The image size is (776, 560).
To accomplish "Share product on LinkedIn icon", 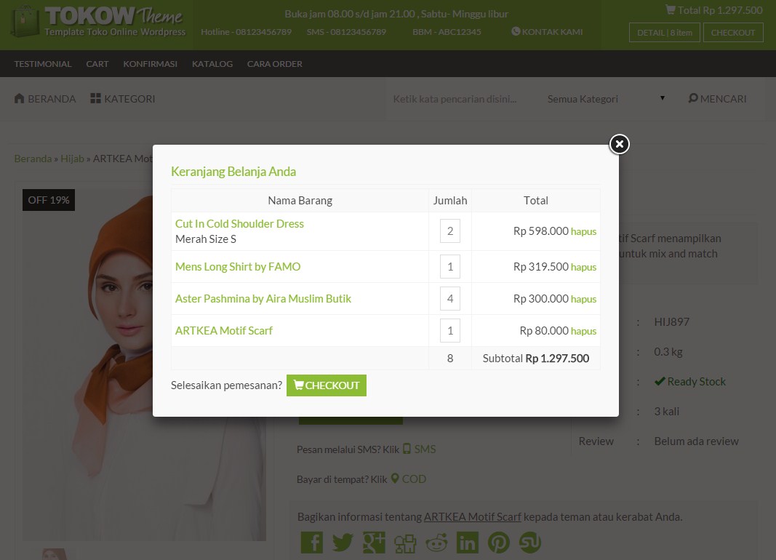I will (468, 543).
